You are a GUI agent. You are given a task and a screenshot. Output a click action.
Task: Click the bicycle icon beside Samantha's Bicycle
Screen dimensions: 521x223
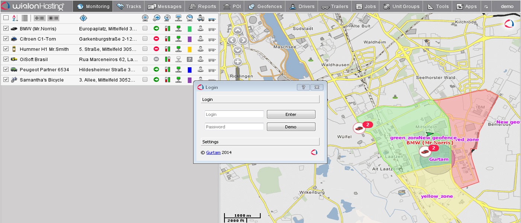(x=14, y=80)
